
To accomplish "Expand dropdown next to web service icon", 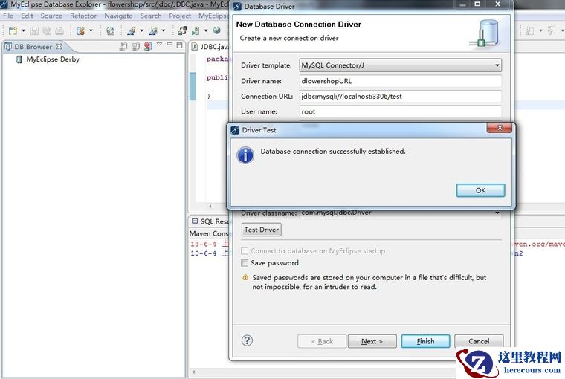I will [x=91, y=31].
